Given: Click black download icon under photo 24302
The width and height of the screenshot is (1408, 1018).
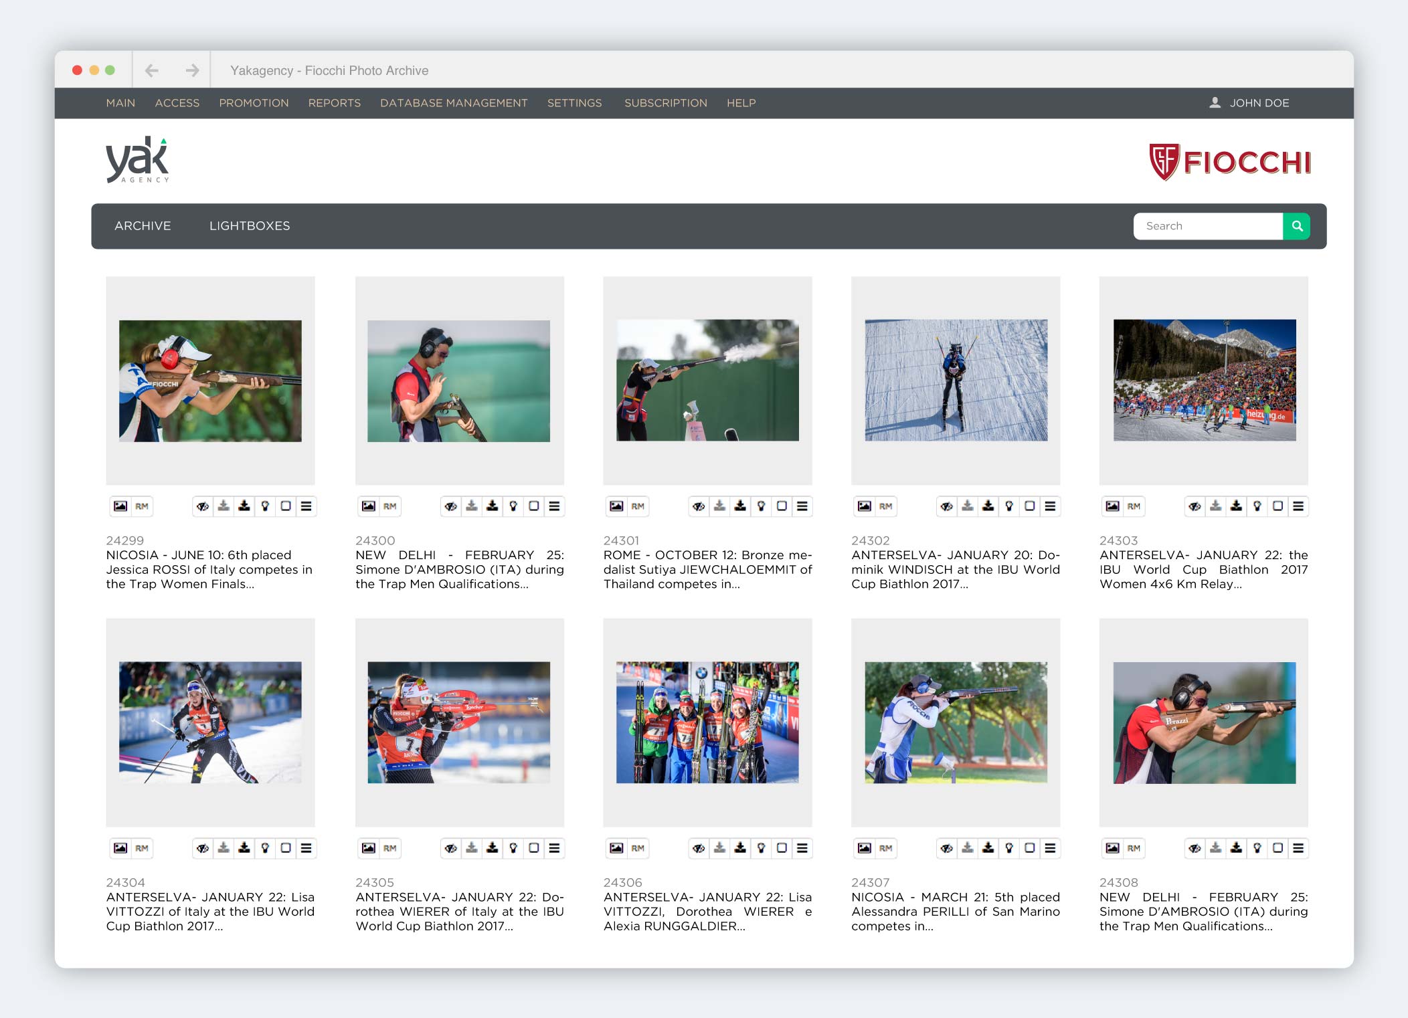Looking at the screenshot, I should (988, 506).
